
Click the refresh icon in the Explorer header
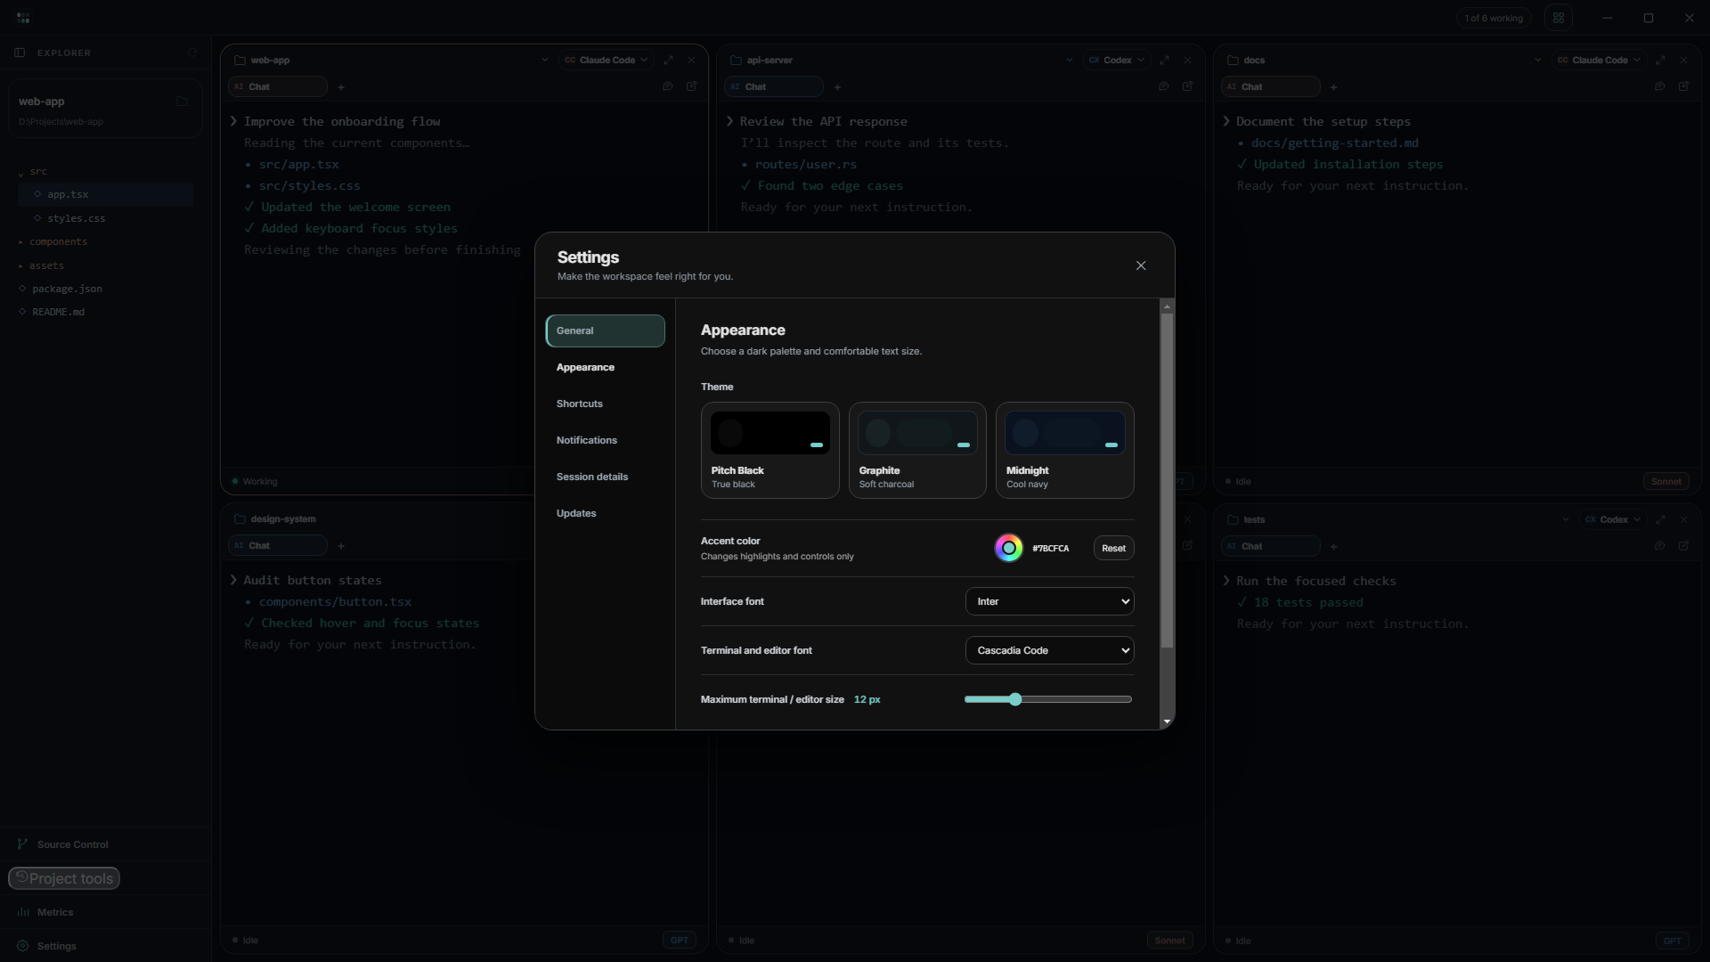[192, 53]
